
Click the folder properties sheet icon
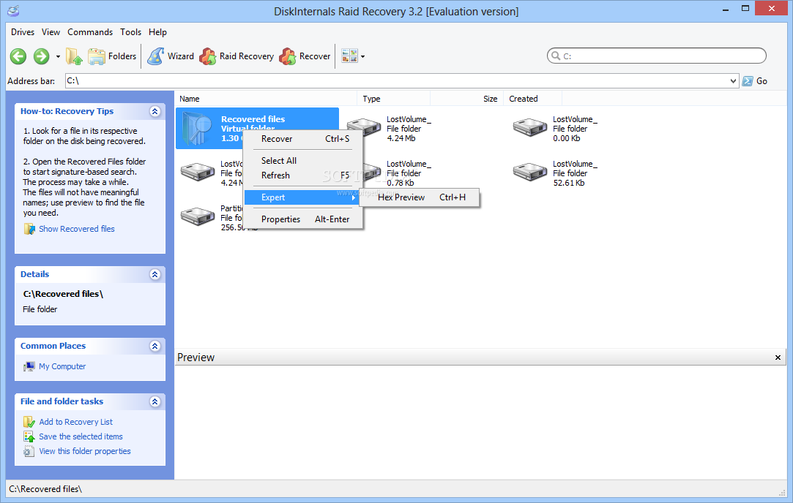pyautogui.click(x=29, y=451)
